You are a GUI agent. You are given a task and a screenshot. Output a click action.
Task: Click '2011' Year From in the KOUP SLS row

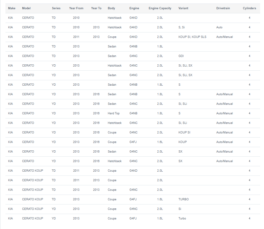click(x=76, y=37)
